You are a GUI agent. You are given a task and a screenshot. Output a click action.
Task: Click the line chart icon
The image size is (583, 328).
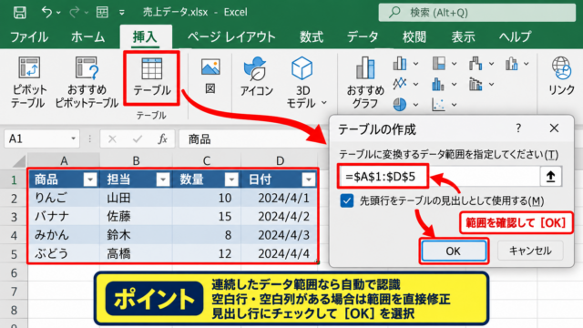tap(400, 83)
